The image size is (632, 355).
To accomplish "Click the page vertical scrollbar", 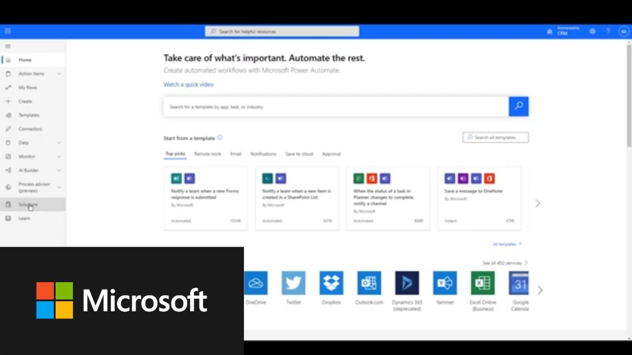I will point(629,95).
